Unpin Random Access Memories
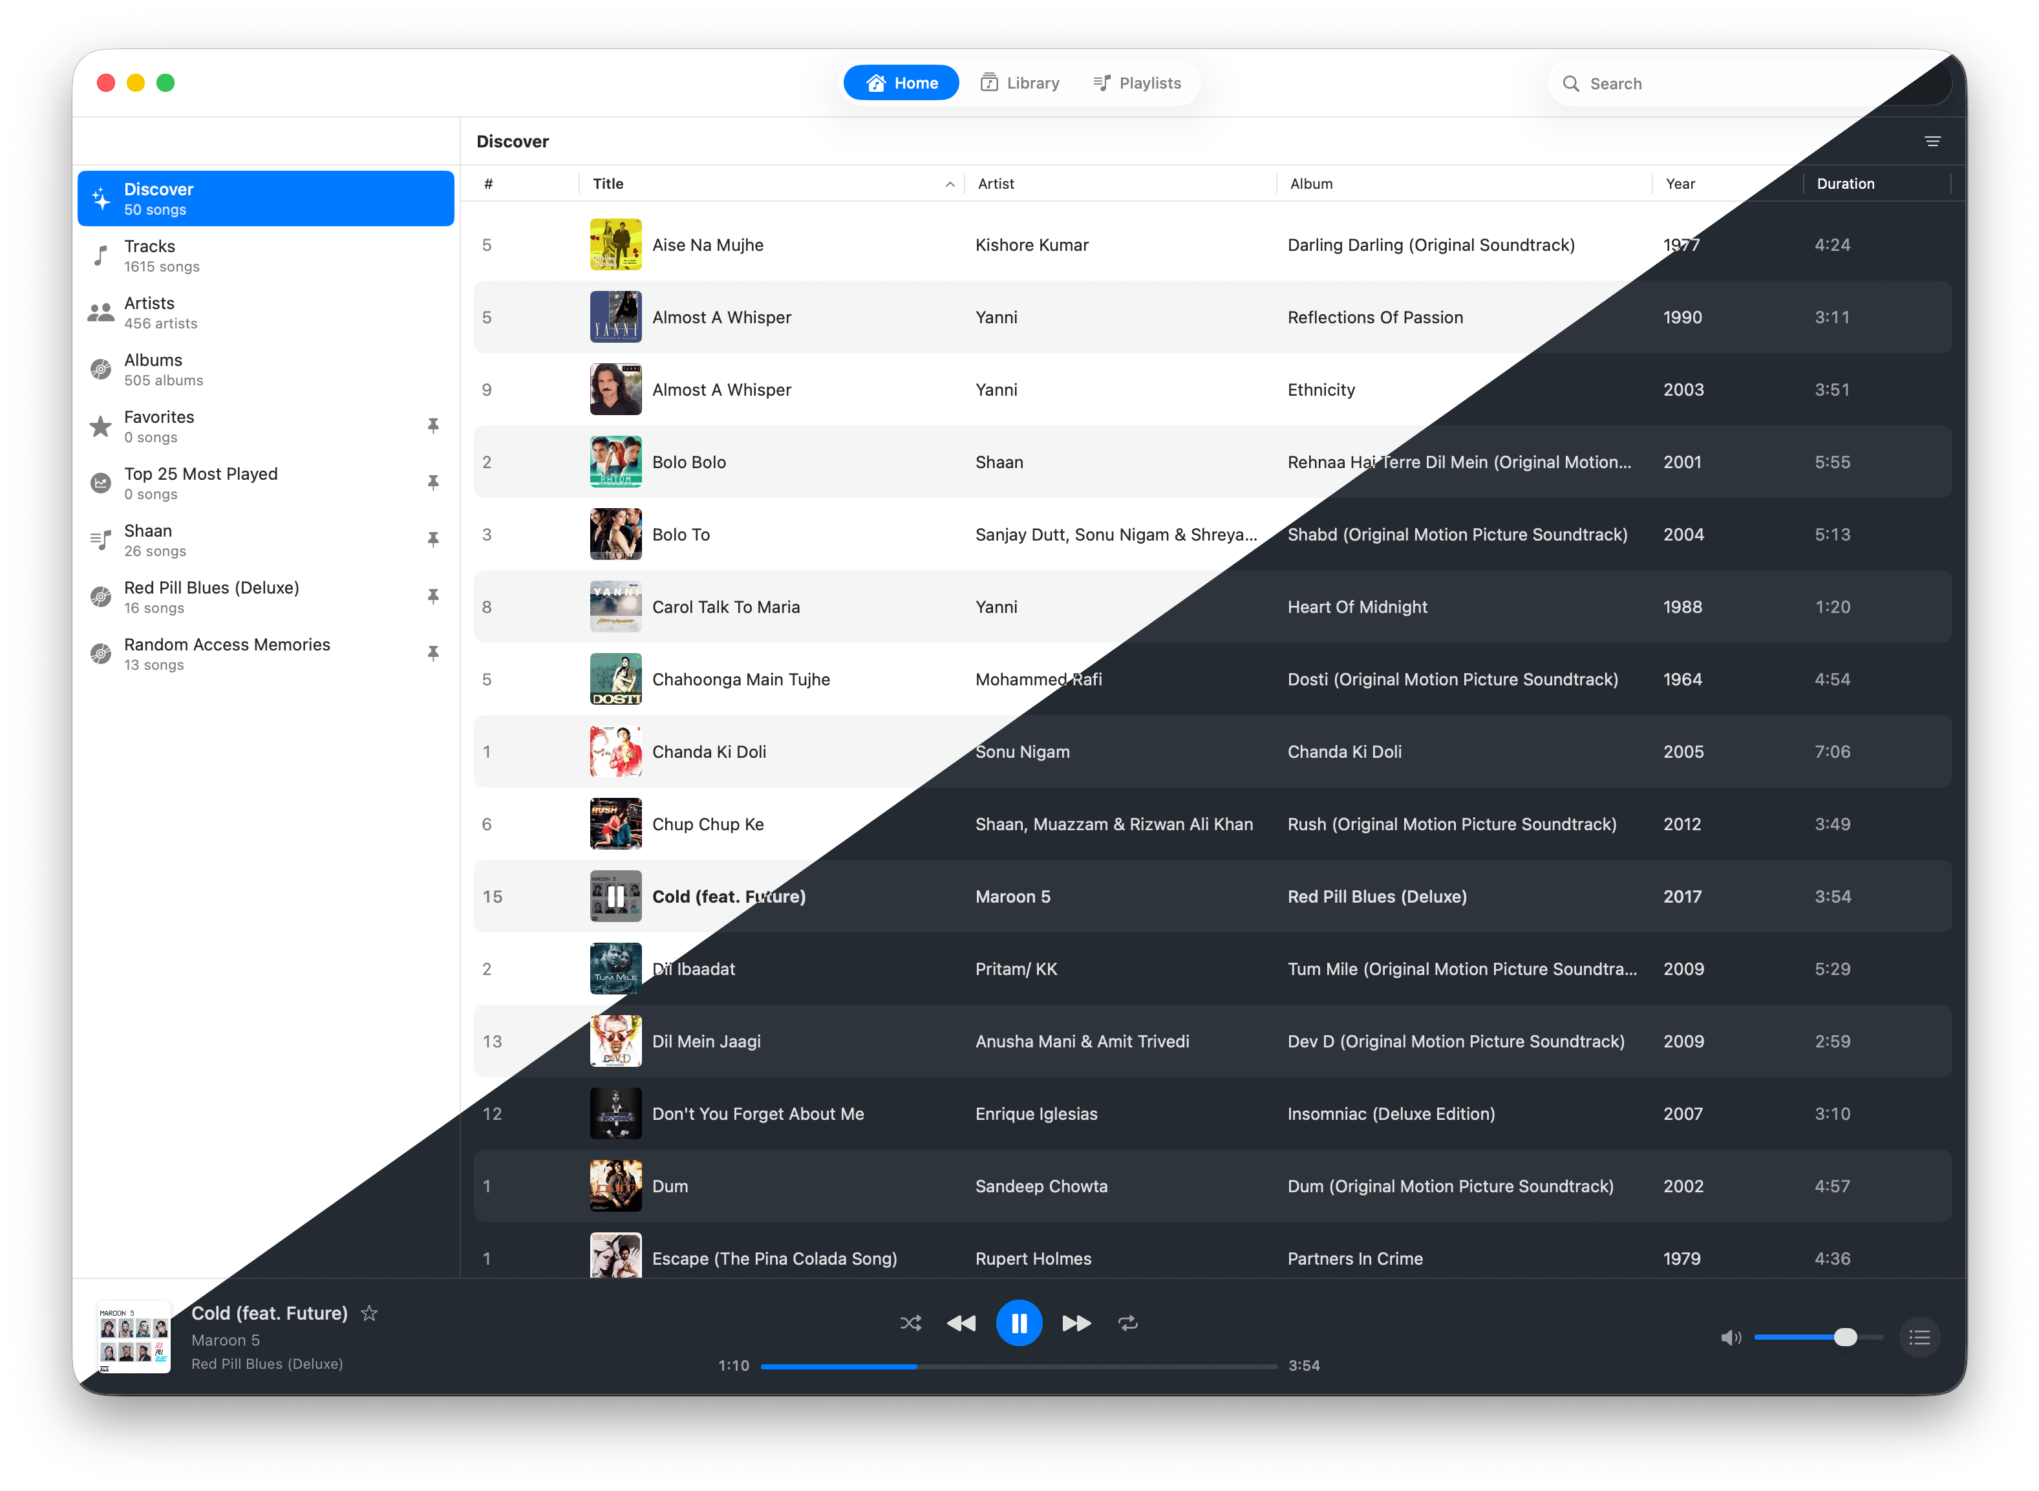 433,654
